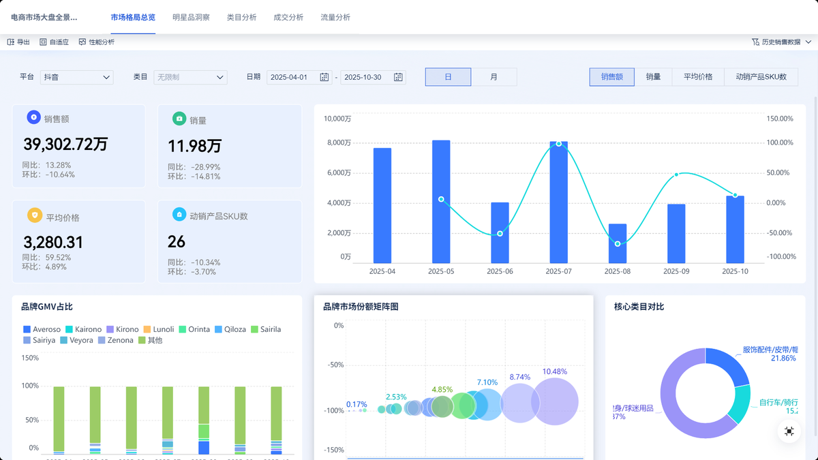Click the line point above 2025-07
The image size is (818, 460).
coord(559,144)
